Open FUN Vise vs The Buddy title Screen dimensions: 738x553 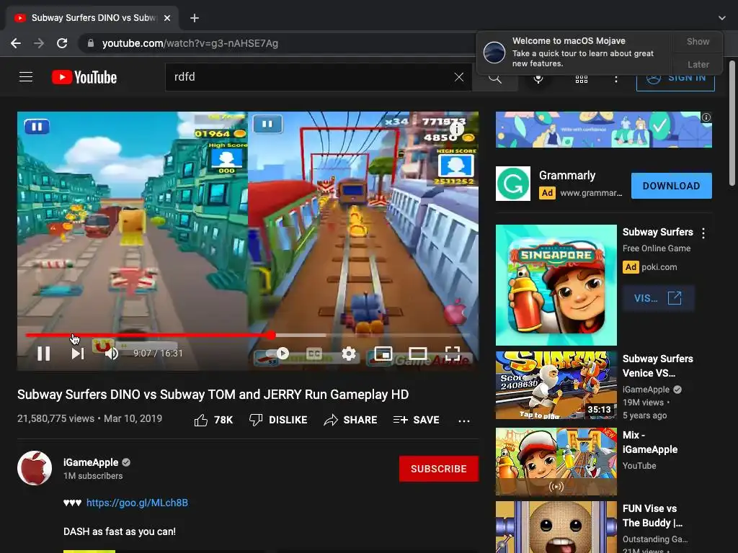pos(652,516)
